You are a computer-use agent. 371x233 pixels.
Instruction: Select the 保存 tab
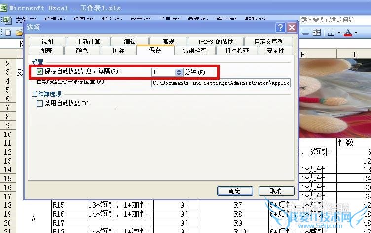coord(155,50)
